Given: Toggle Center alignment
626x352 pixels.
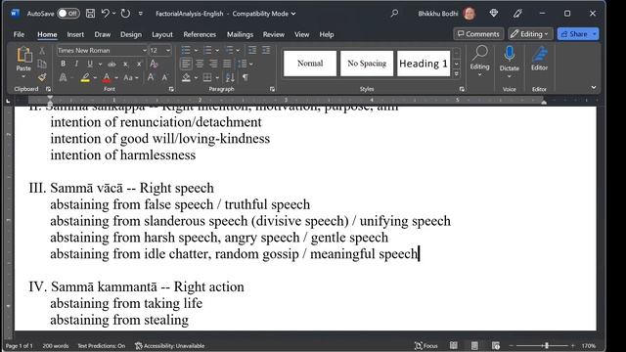Looking at the screenshot, I should coord(200,64).
